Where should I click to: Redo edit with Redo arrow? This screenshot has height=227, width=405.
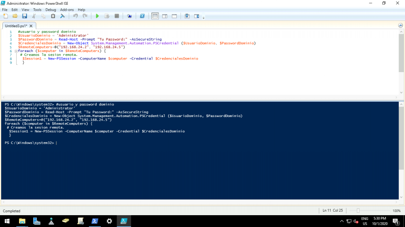(85, 16)
